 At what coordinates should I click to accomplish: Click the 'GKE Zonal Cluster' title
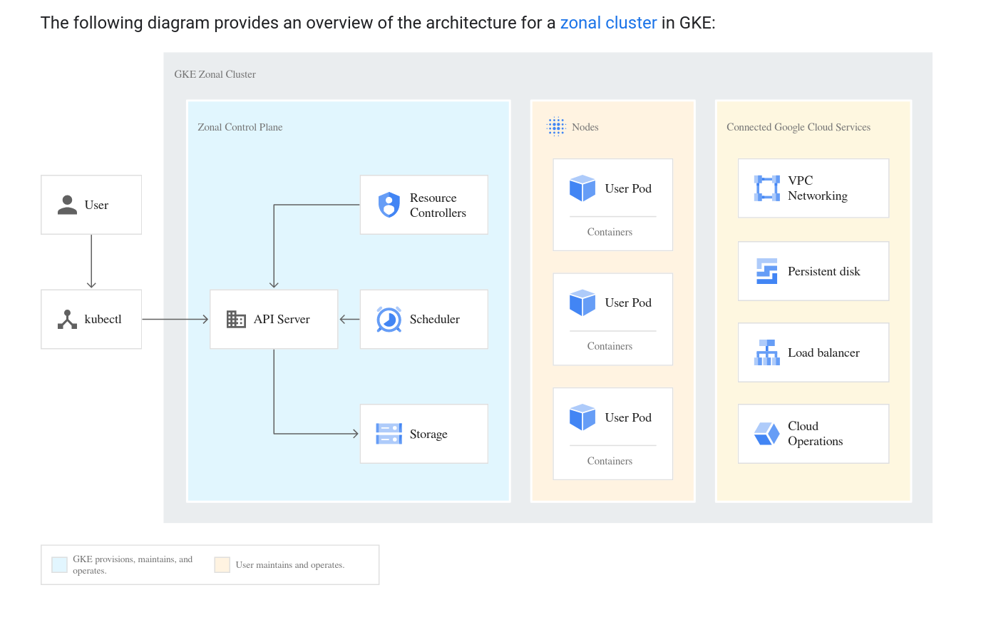(215, 74)
